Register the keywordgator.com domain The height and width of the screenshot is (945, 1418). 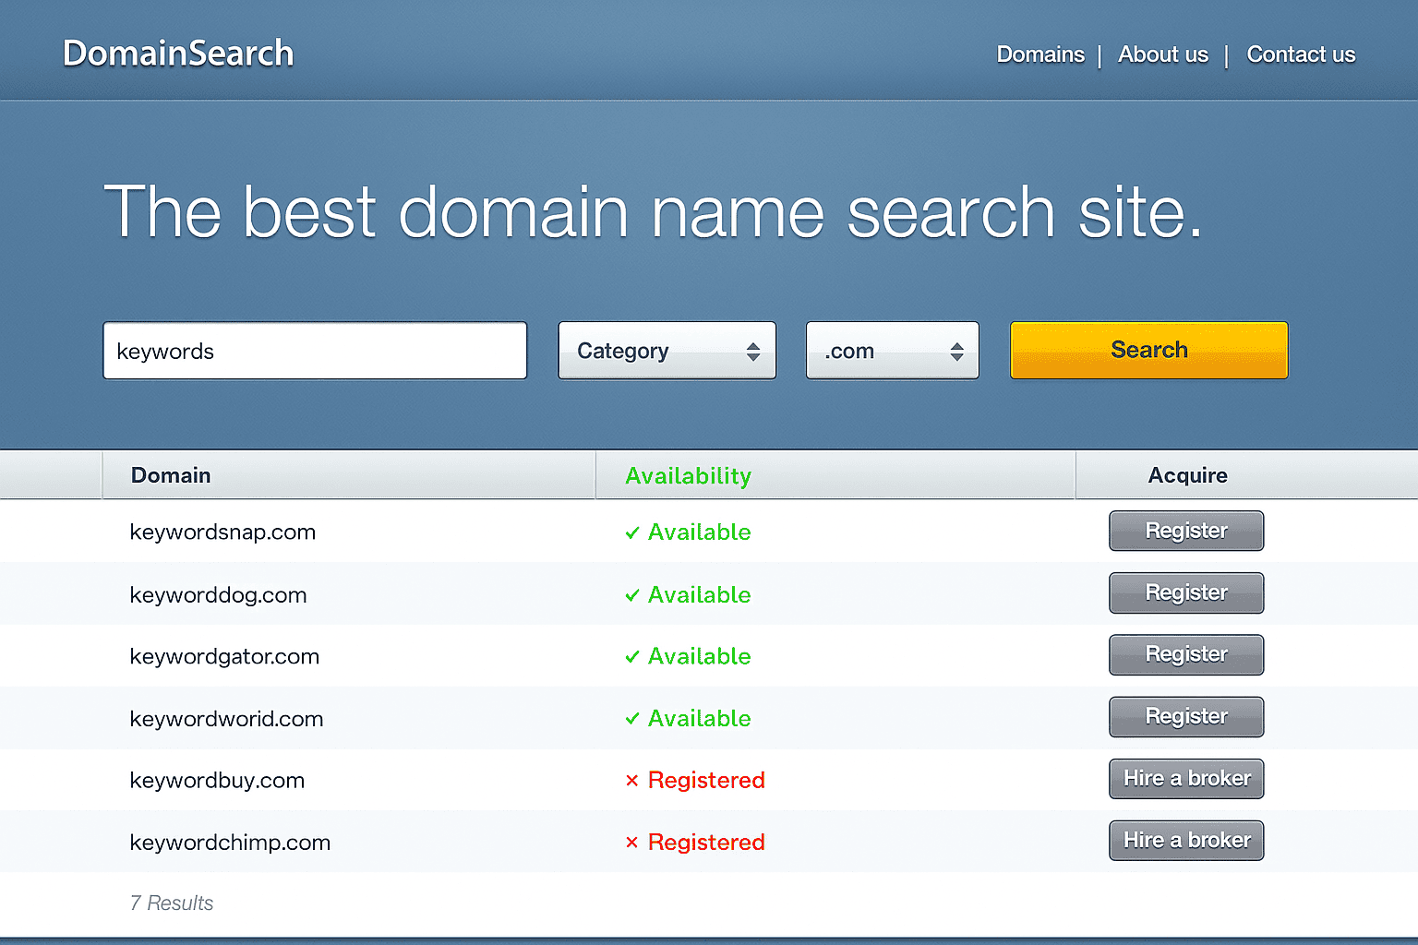tap(1186, 654)
